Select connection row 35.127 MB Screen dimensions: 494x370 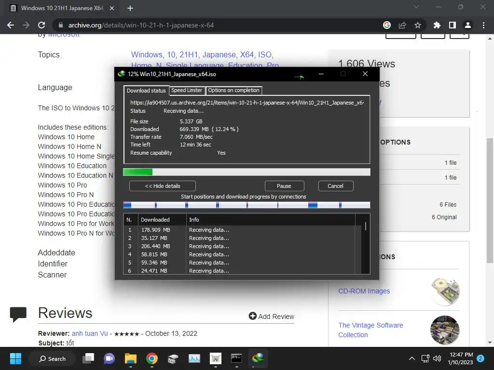pyautogui.click(x=242, y=238)
